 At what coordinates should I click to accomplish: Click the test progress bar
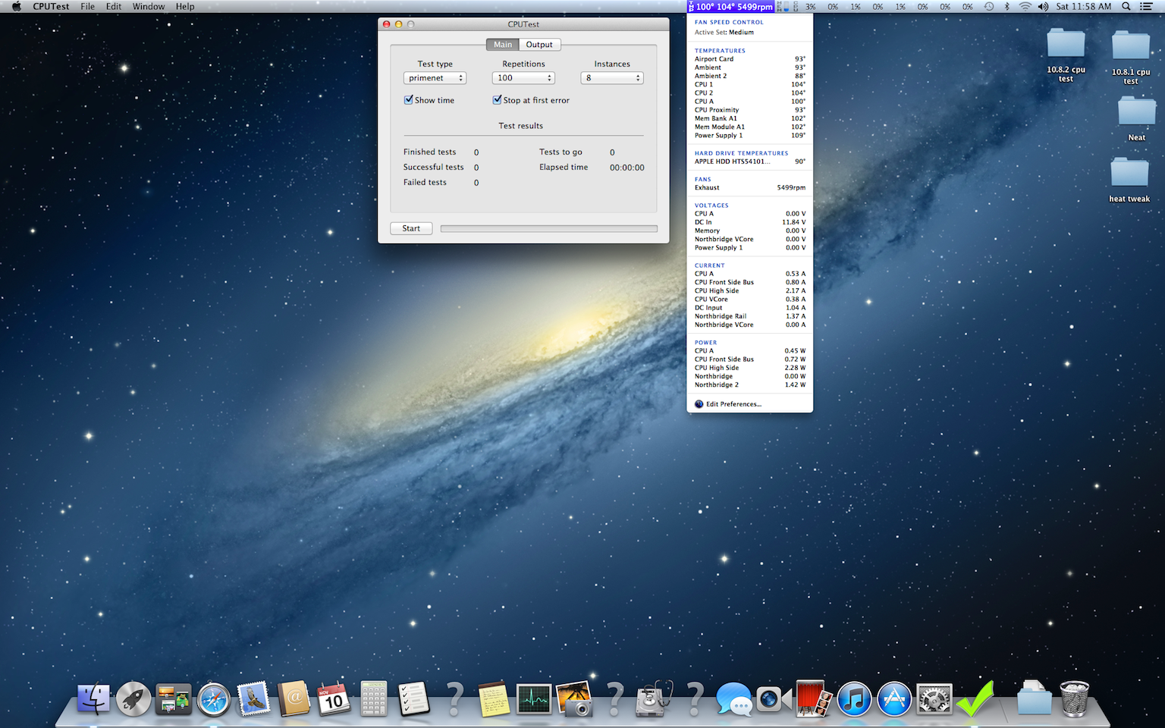click(548, 228)
